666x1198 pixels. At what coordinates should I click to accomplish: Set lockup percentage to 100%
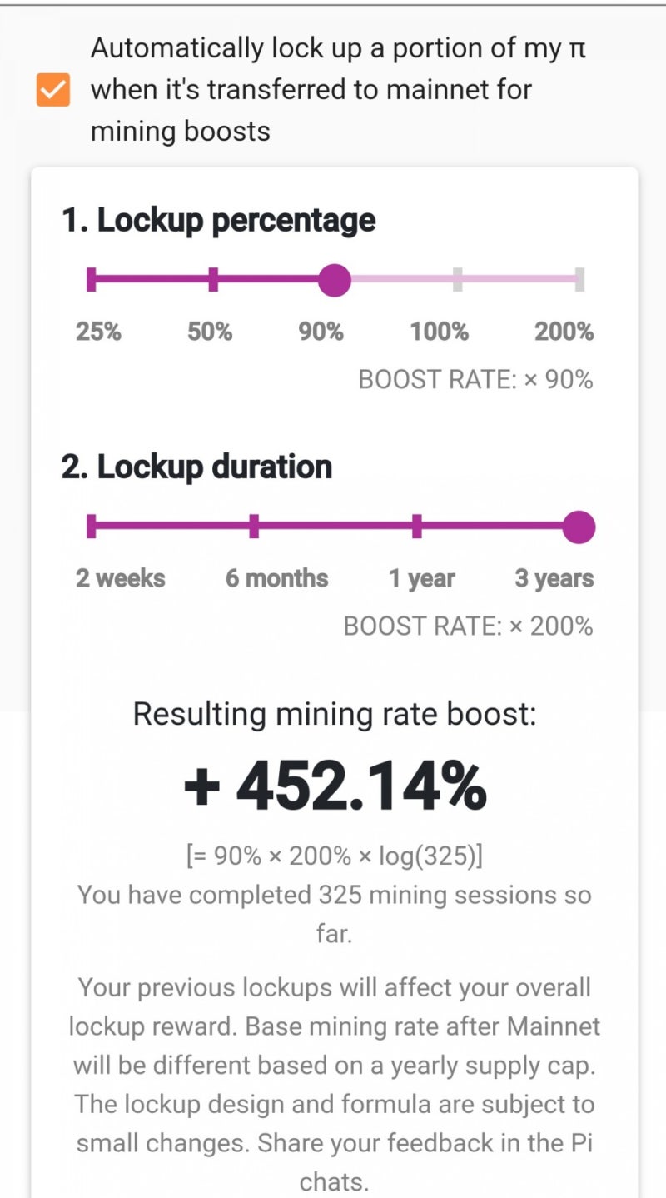coord(457,280)
